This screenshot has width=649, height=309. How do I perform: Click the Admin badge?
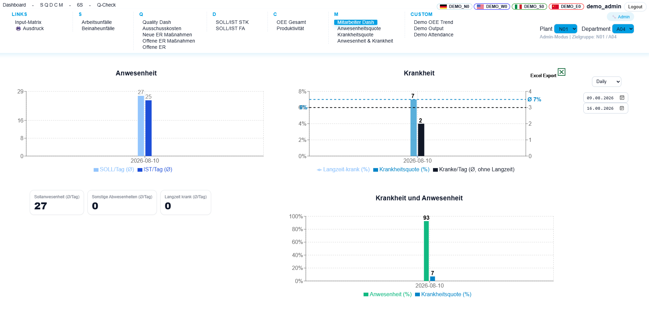621,17
